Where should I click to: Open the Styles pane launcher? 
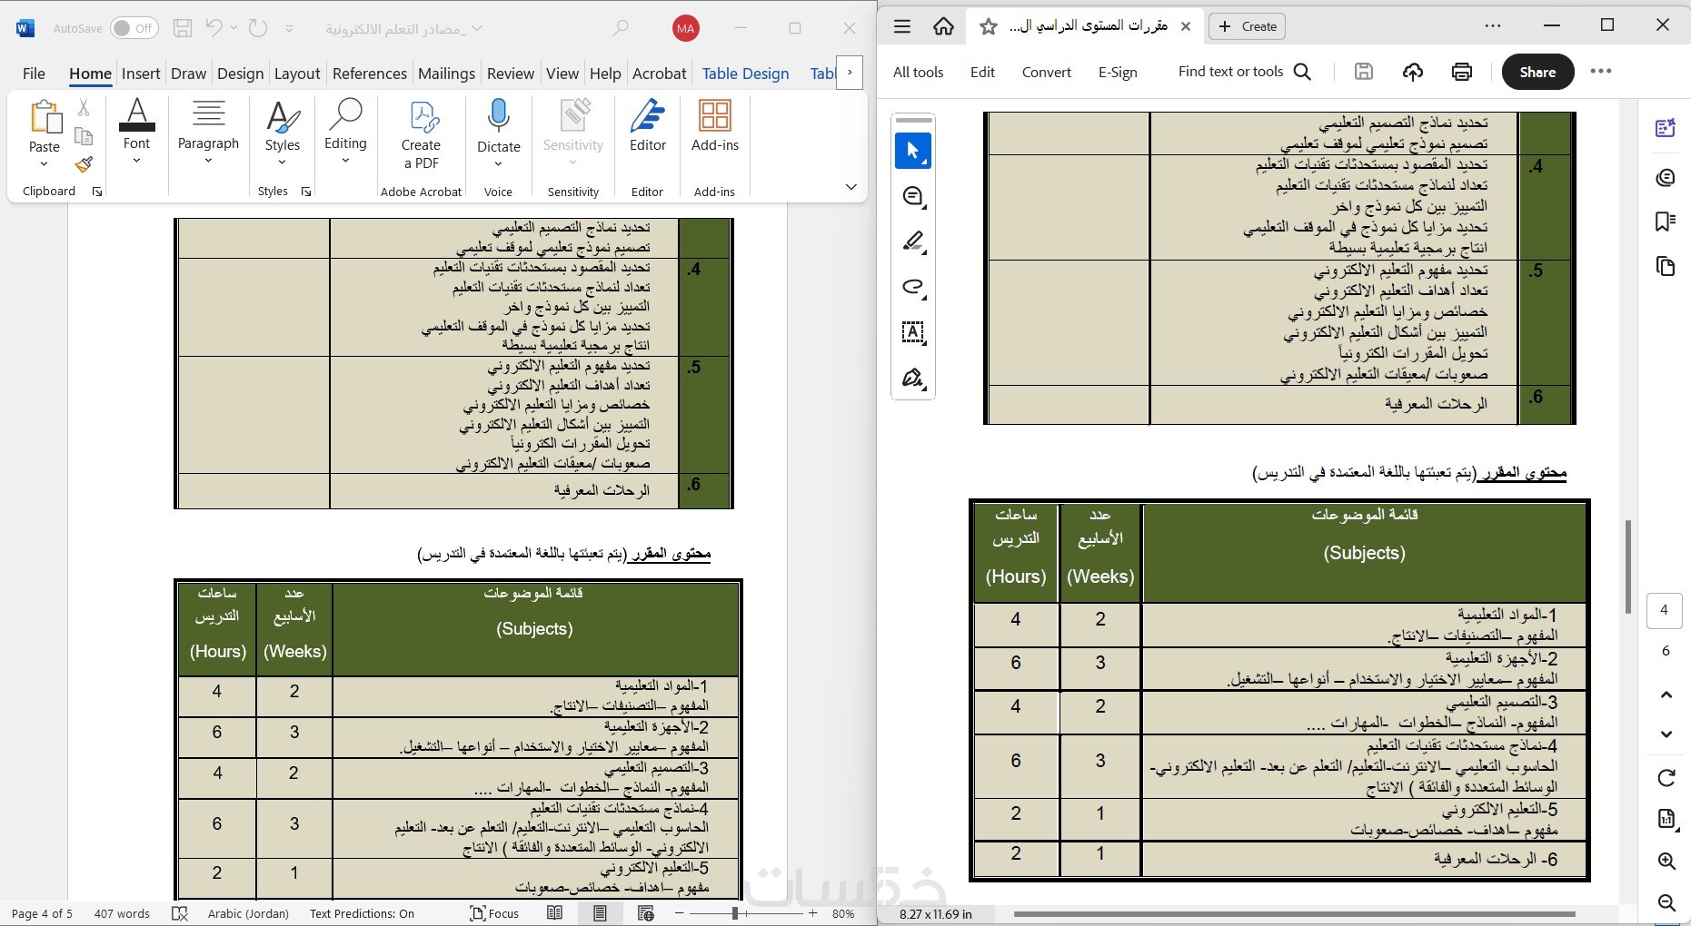(x=306, y=192)
